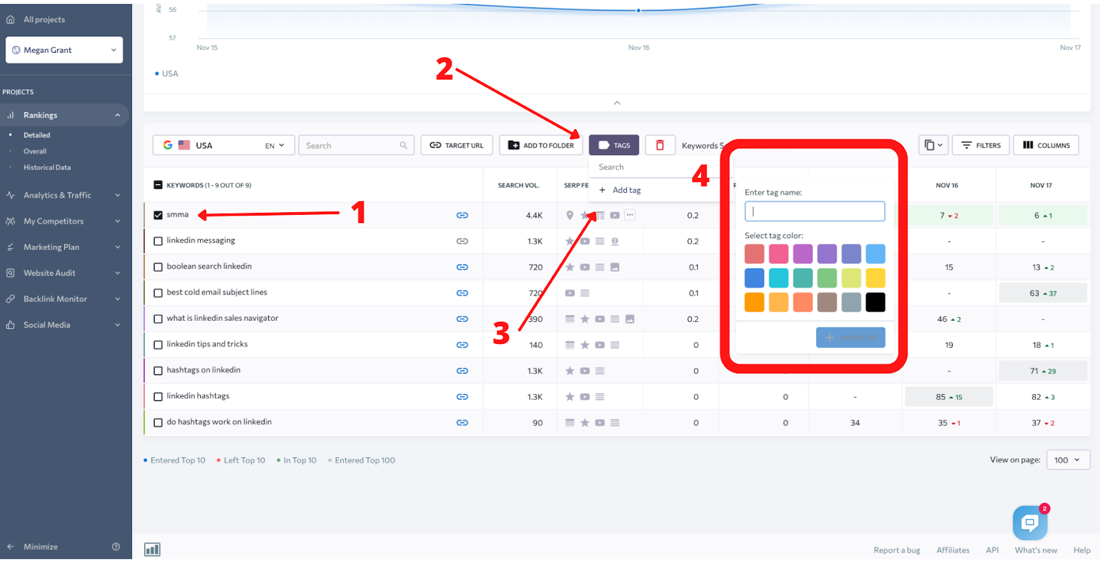Open link icon for what is linkedin sales navigator
This screenshot has width=1100, height=563.
coord(462,319)
